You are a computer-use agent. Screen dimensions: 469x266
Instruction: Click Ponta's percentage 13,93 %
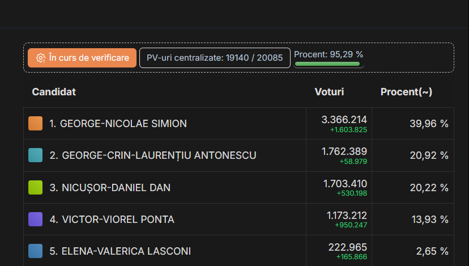pyautogui.click(x=429, y=219)
